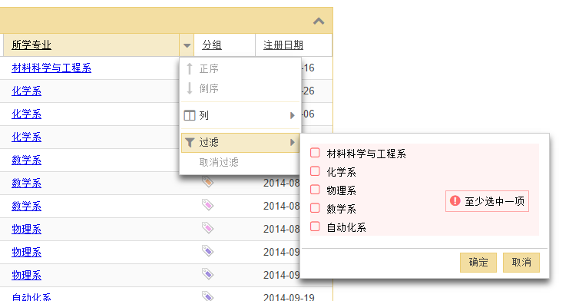The width and height of the screenshot is (569, 301).
Task: Collapse the panel with the header chevron
Action: (x=319, y=21)
